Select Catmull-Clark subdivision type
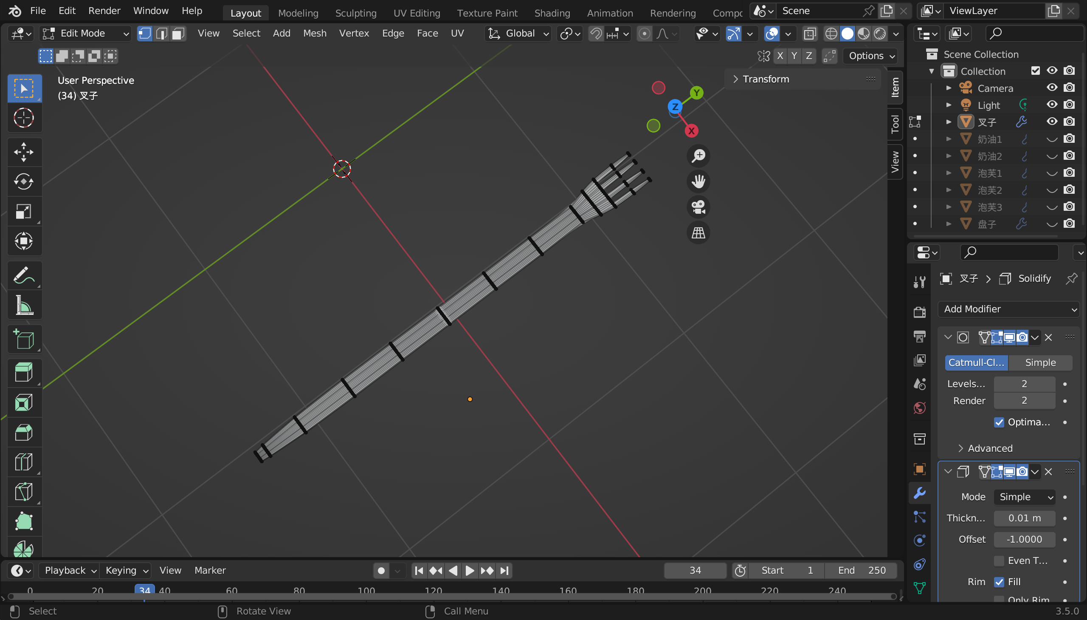Screen dimensions: 1087x620 coord(976,363)
